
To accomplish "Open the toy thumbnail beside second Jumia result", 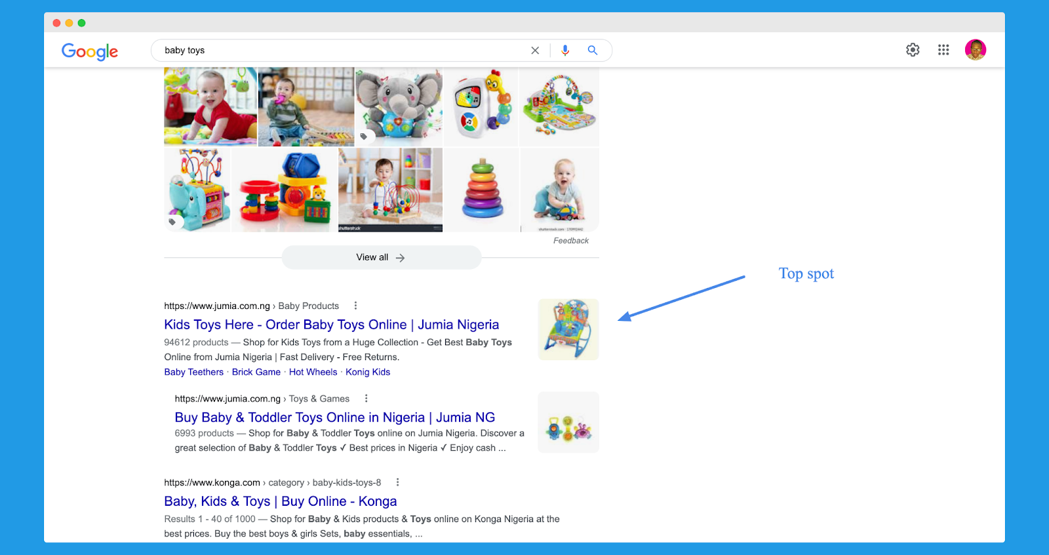I will pos(568,422).
